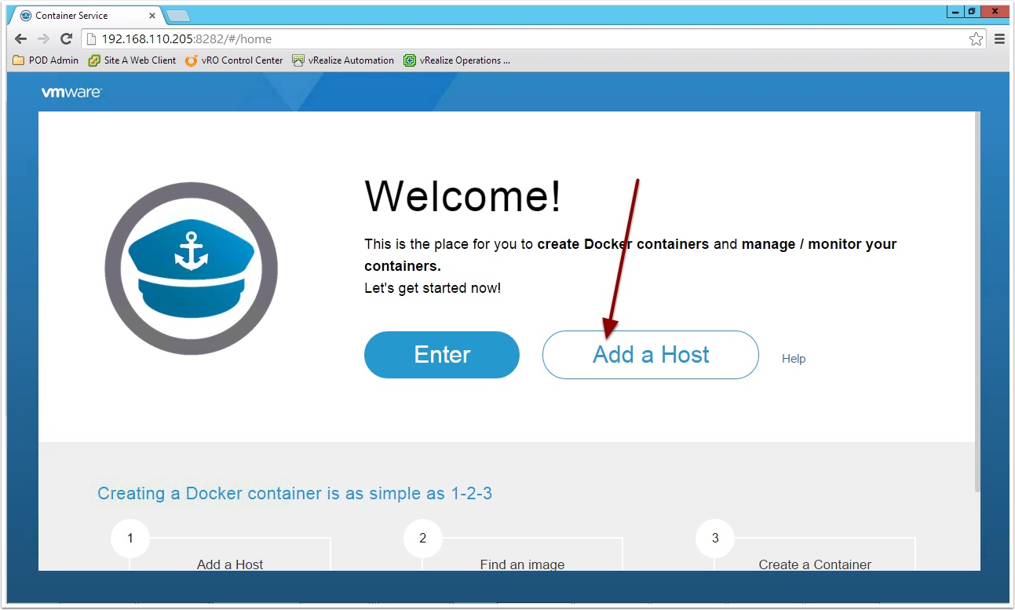Restore down the browser window
Viewport: 1015px width, 610px height.
(973, 11)
